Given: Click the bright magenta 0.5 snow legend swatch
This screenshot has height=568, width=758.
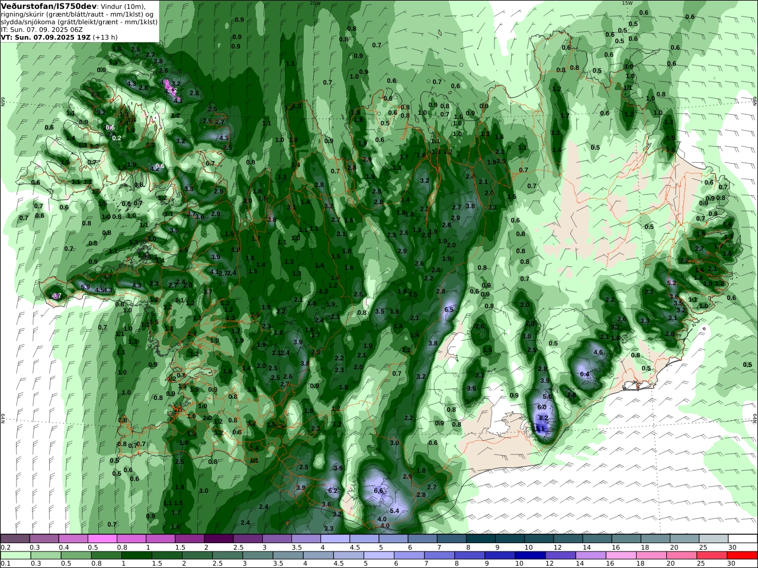Looking at the screenshot, I should coord(102,538).
